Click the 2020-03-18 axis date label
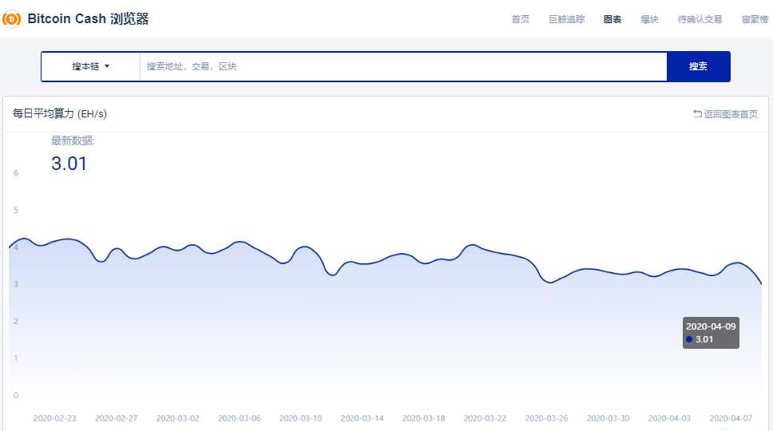773x431 pixels. (x=423, y=418)
